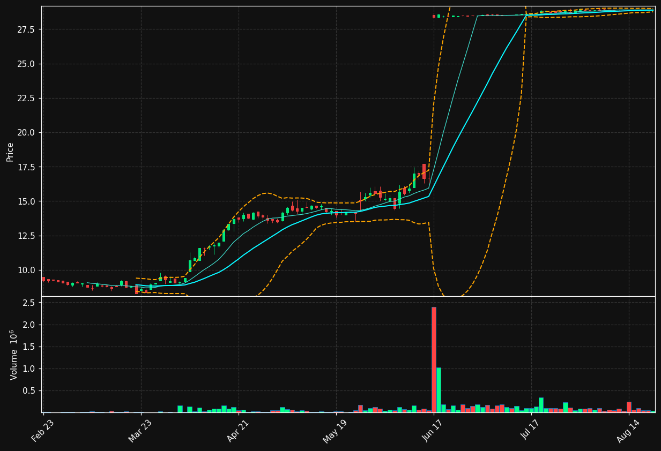The image size is (661, 451).
Task: Click the Volume axis title
Action: coord(13,355)
